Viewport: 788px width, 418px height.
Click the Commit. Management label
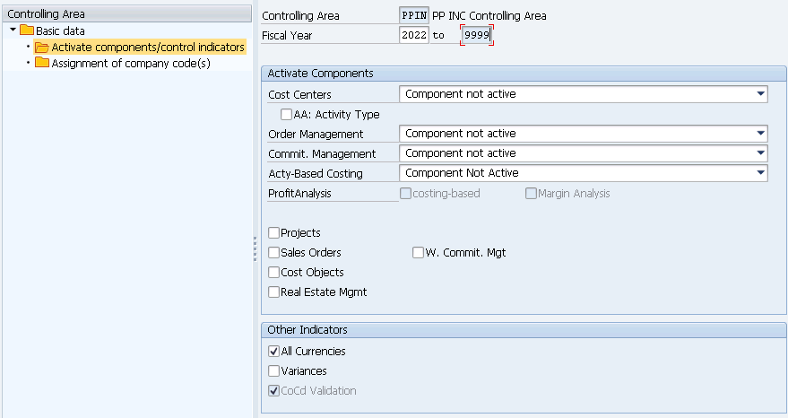pos(322,154)
